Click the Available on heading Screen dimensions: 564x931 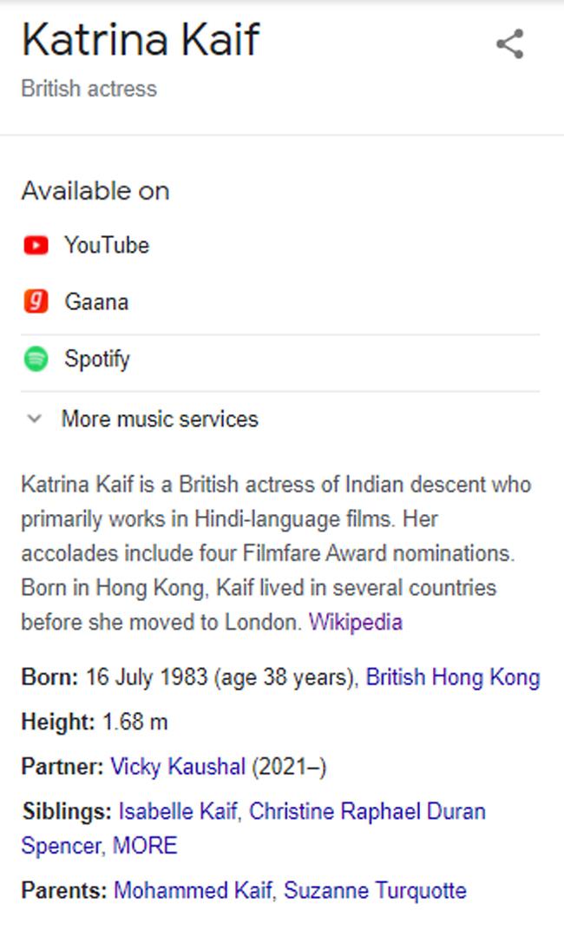(95, 191)
